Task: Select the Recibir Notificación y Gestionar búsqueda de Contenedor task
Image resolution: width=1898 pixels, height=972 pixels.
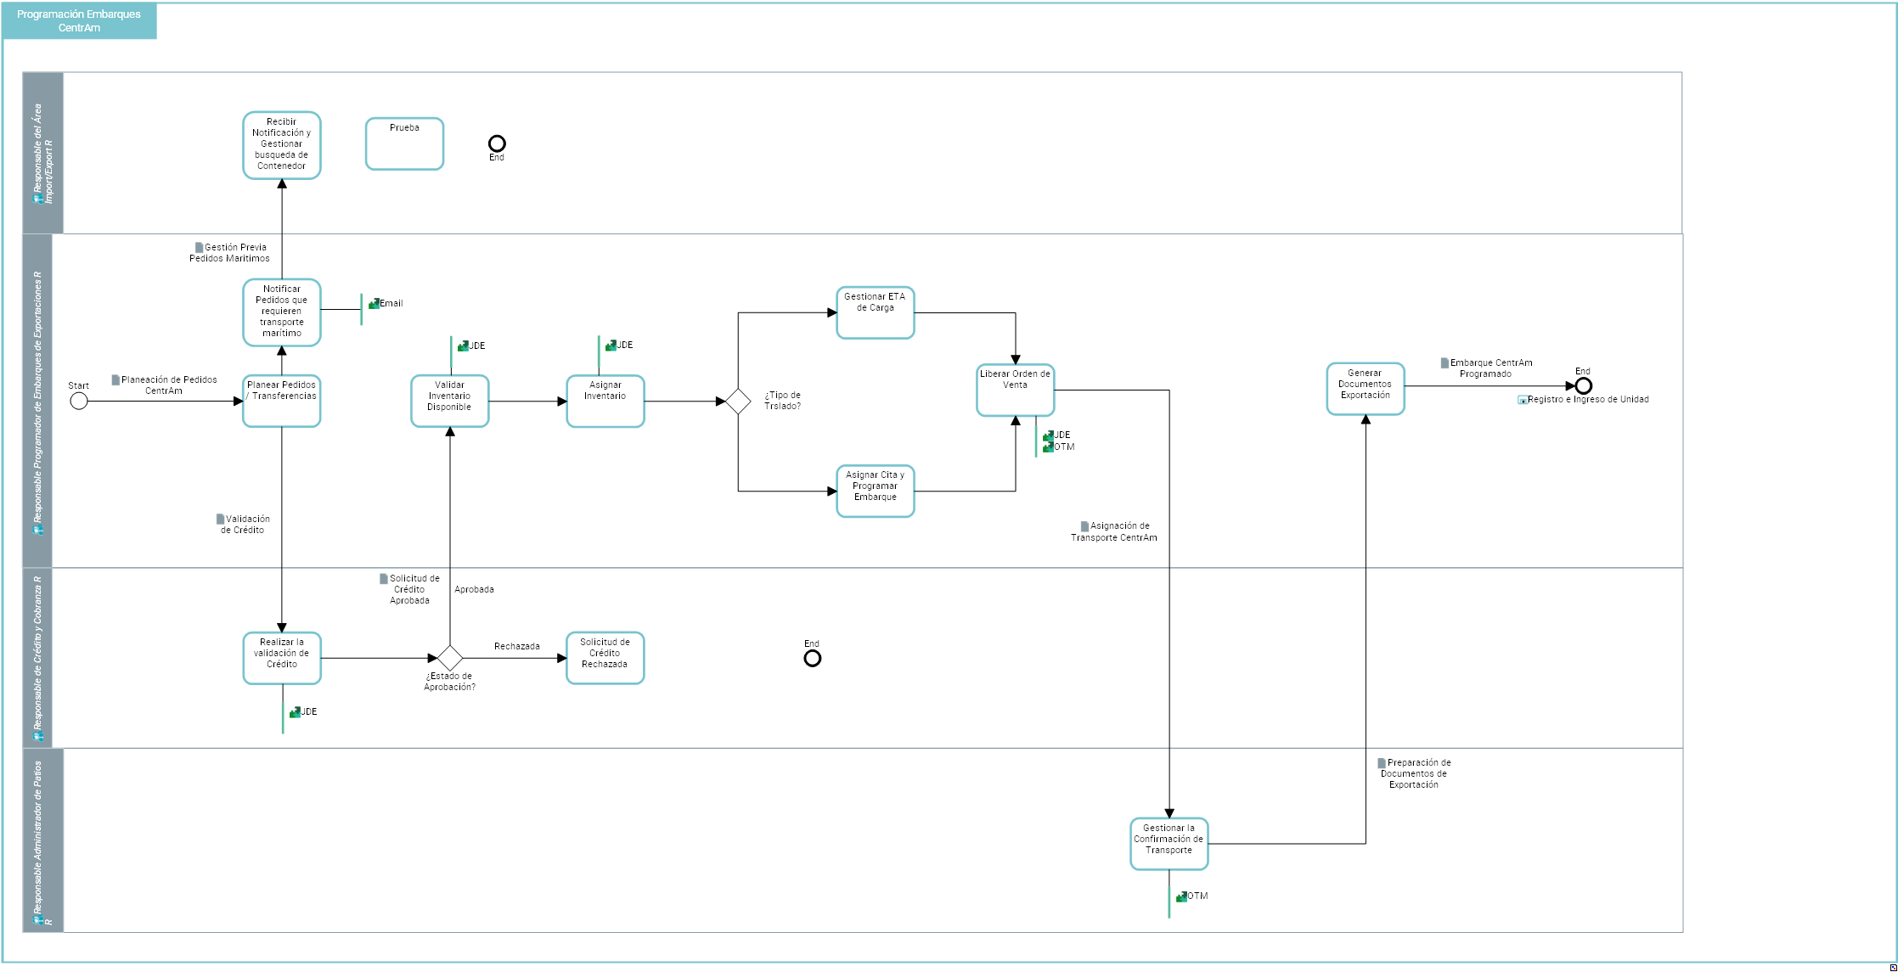Action: coord(282,145)
